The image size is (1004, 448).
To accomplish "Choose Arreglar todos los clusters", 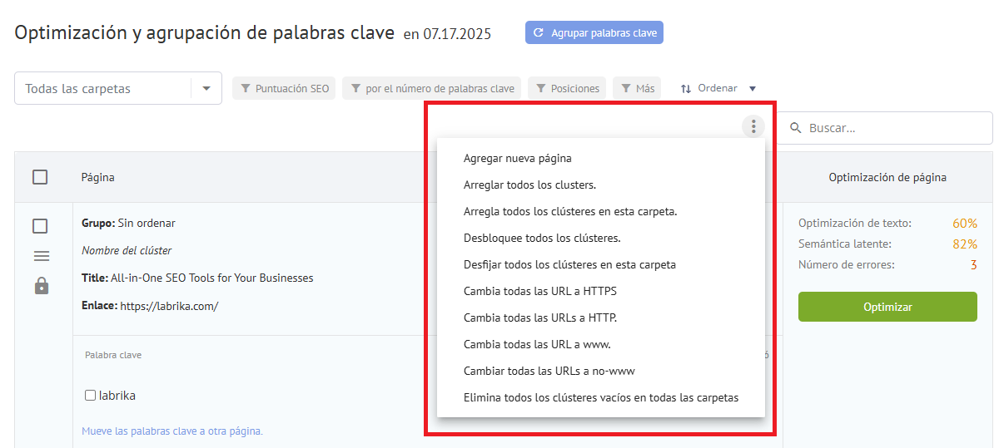I will click(x=600, y=185).
